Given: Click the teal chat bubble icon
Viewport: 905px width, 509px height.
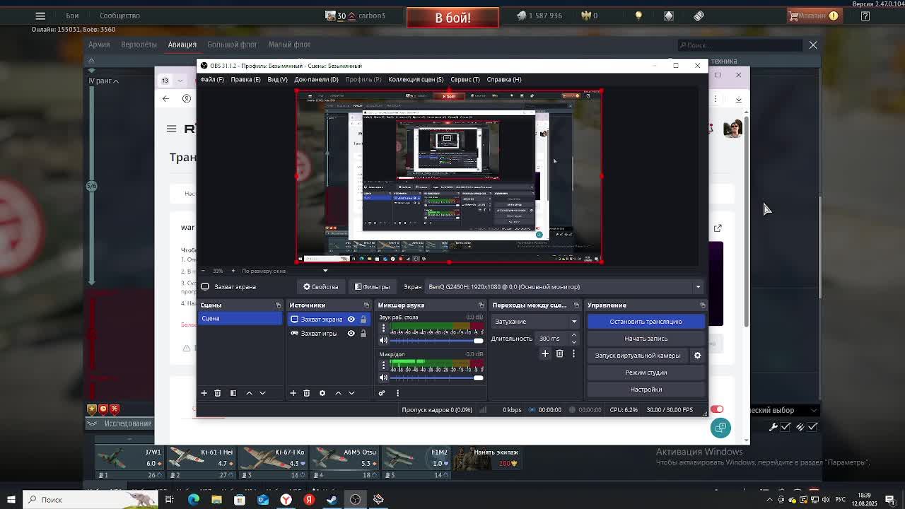Looking at the screenshot, I should click(x=720, y=428).
